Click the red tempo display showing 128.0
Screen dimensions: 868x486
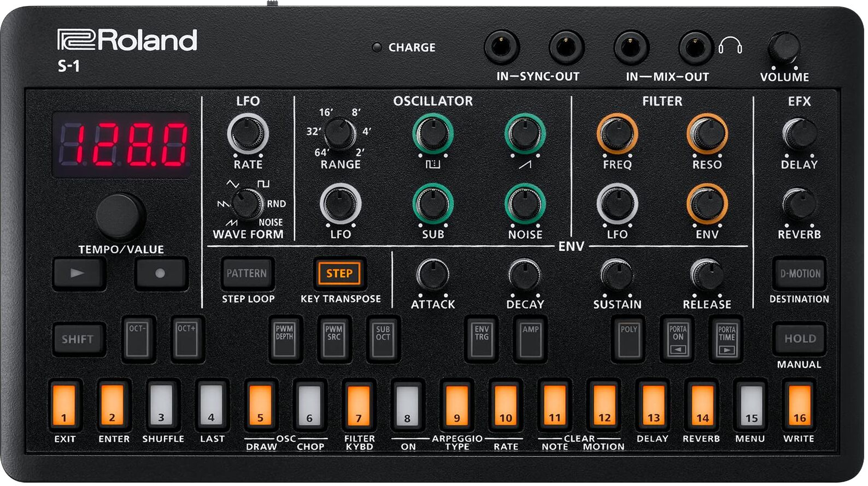[x=121, y=145]
